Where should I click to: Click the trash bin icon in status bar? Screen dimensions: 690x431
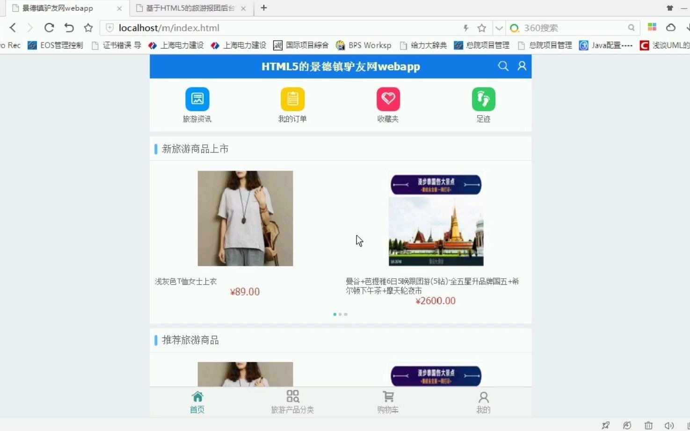[x=648, y=425]
